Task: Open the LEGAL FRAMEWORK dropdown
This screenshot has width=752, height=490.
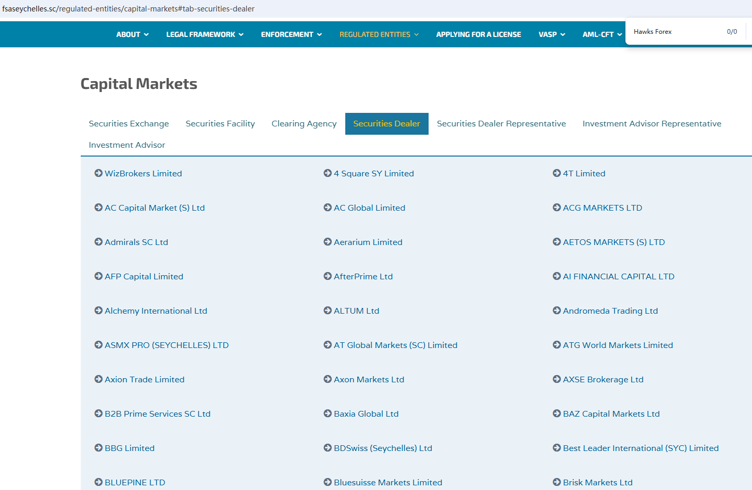Action: (x=205, y=34)
